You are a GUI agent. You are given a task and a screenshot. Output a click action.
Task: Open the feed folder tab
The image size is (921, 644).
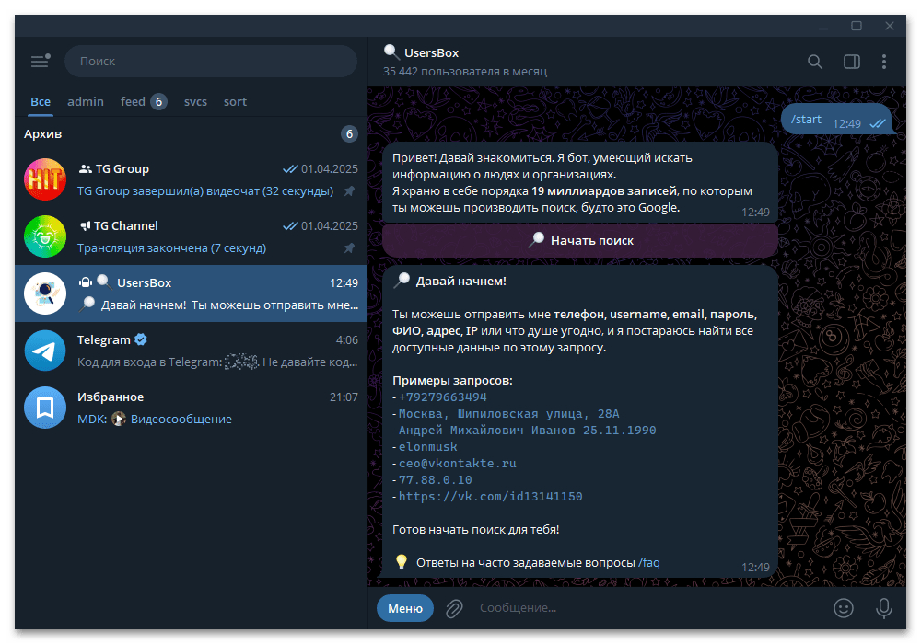pyautogui.click(x=144, y=101)
